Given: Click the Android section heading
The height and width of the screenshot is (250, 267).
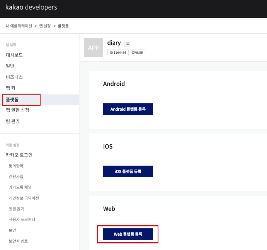Looking at the screenshot, I should pos(114,84).
